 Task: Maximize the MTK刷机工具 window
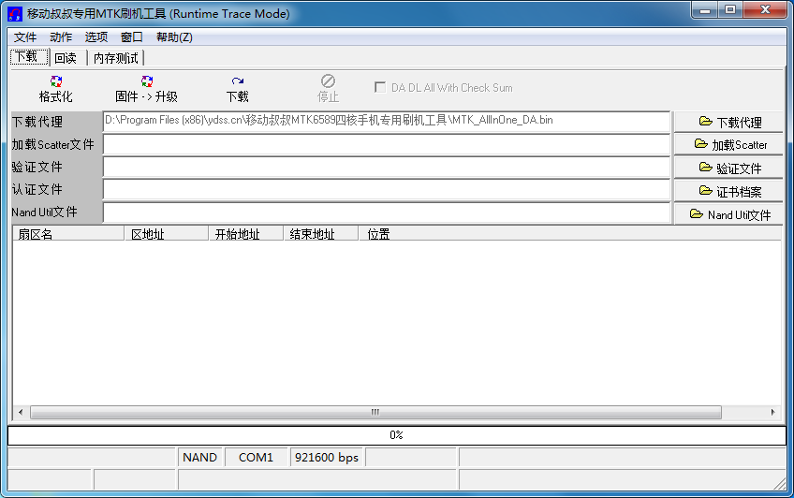730,10
